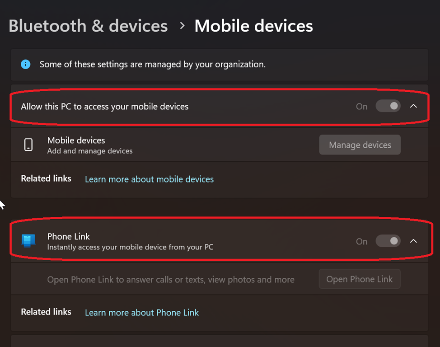Click the phone icon beside Mobile devices
This screenshot has width=440, height=347.
28,145
